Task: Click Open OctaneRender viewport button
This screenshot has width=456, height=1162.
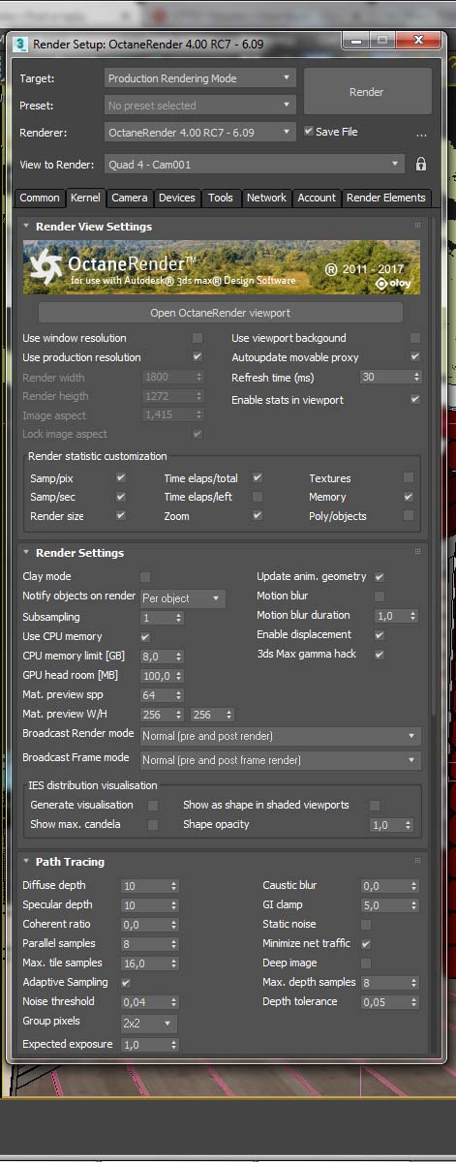Action: pos(220,313)
